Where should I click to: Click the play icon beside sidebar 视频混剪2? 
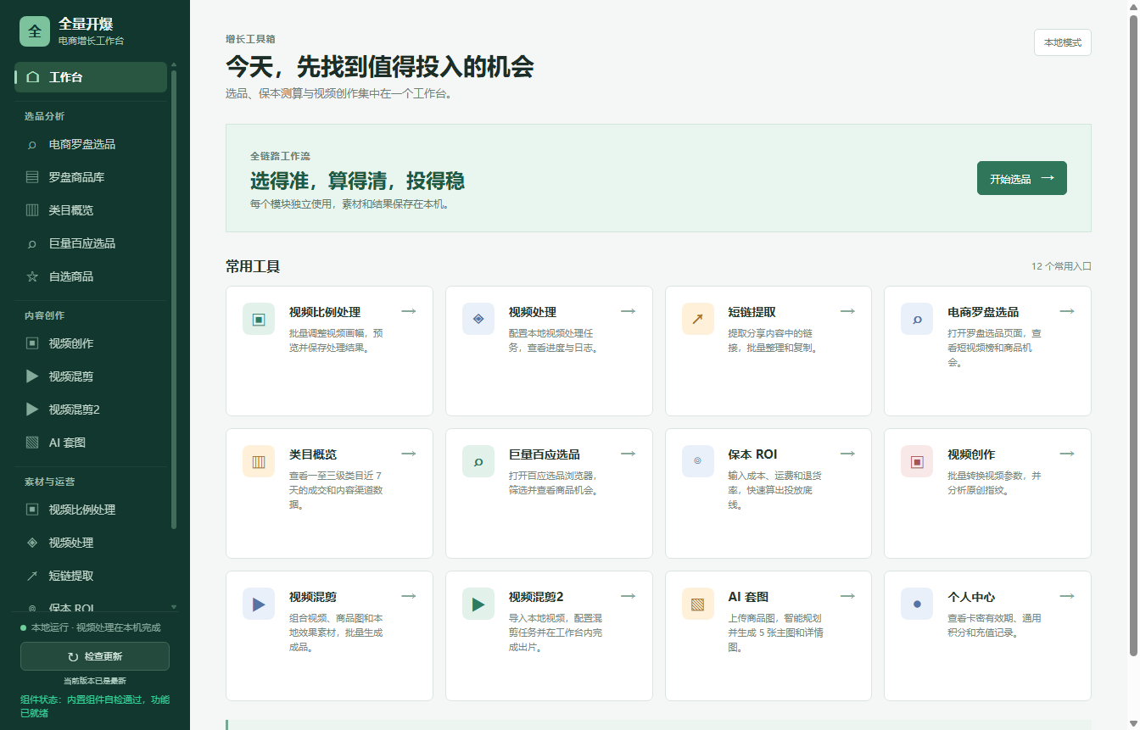(x=32, y=410)
